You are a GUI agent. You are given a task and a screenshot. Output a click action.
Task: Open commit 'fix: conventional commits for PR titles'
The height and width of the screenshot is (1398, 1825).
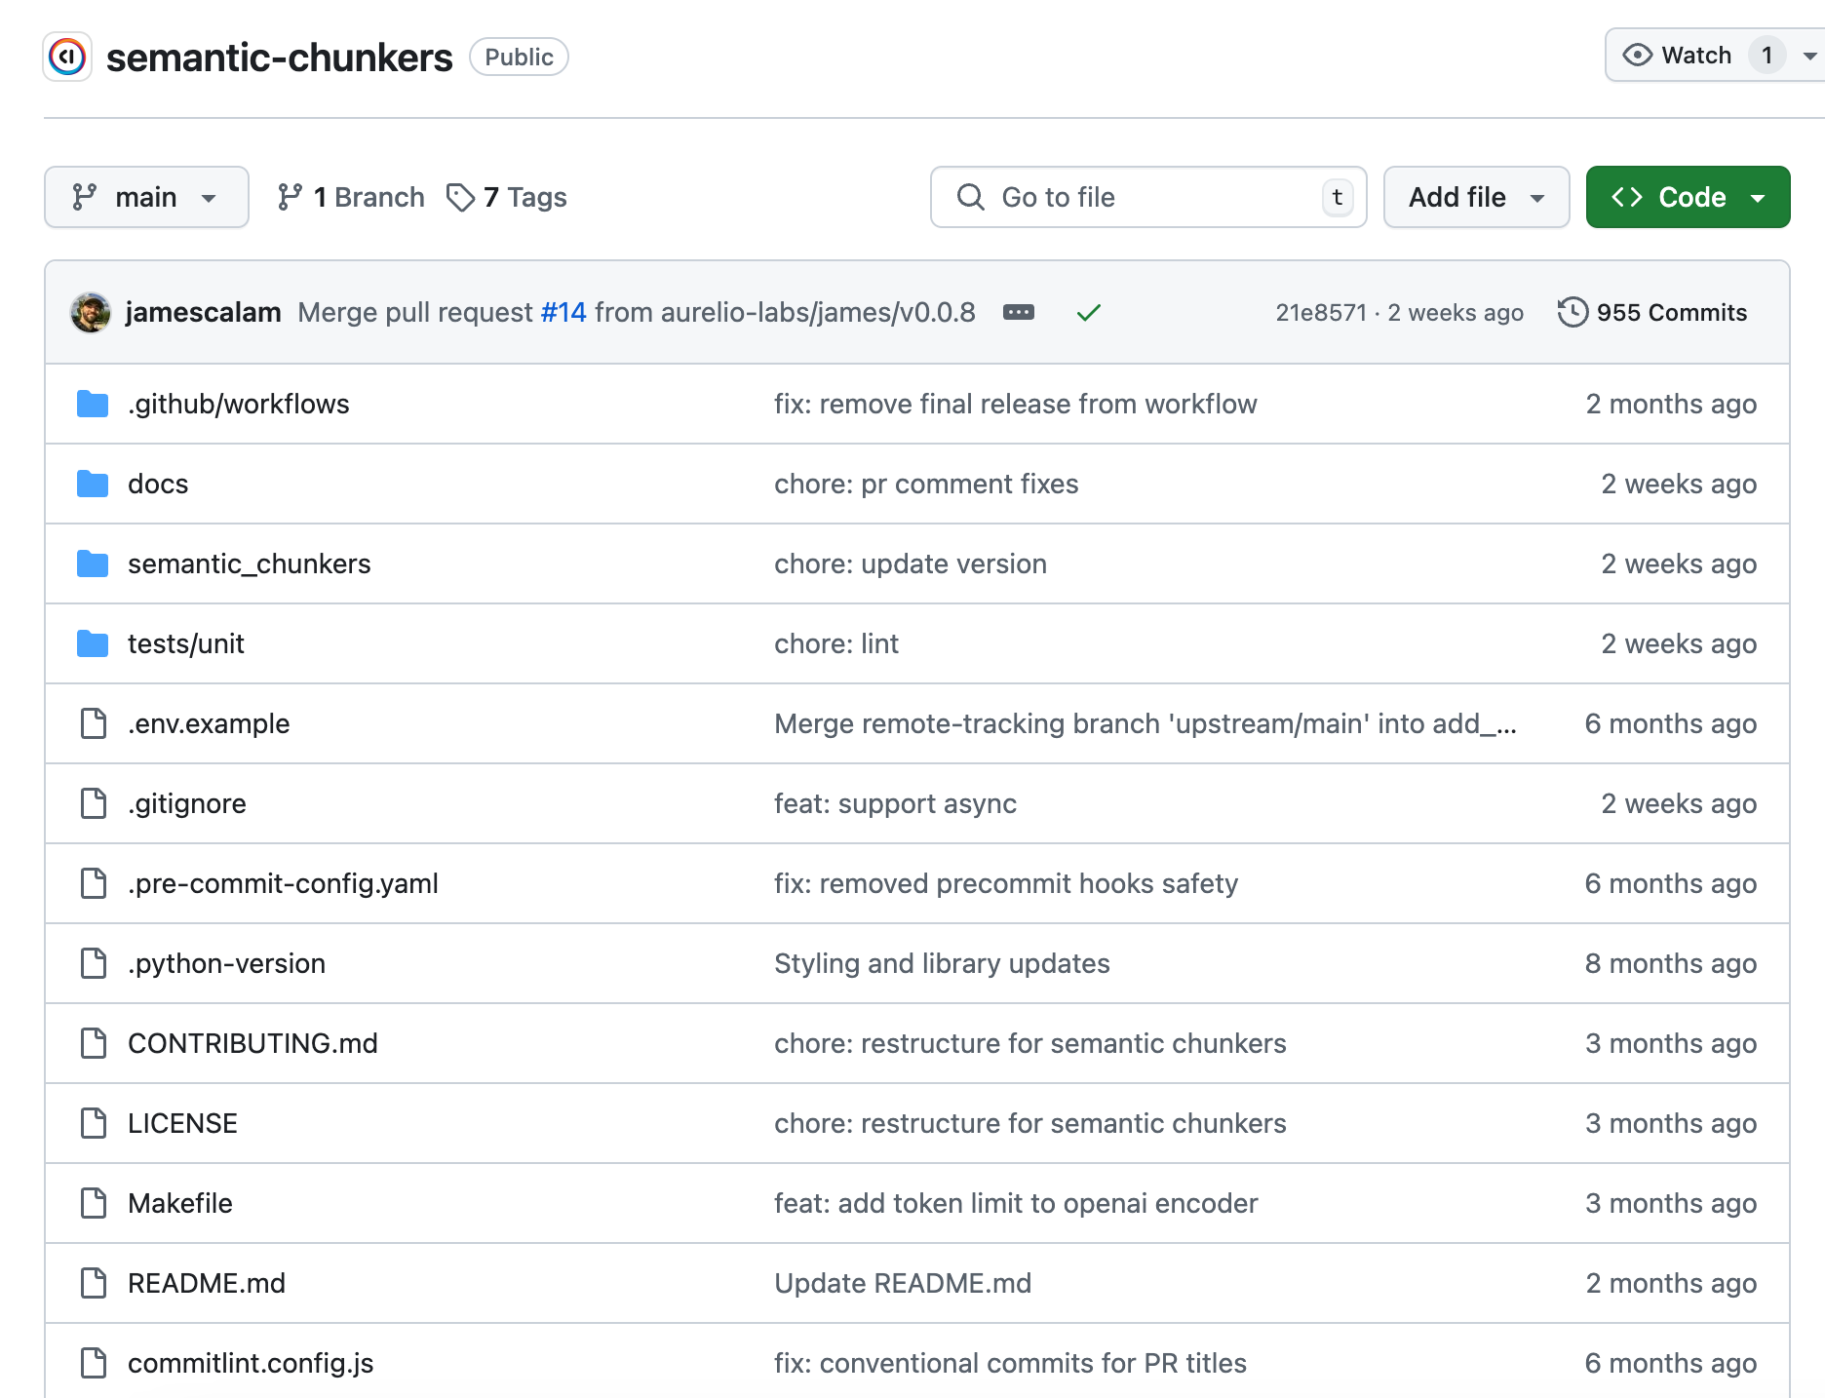click(1010, 1363)
